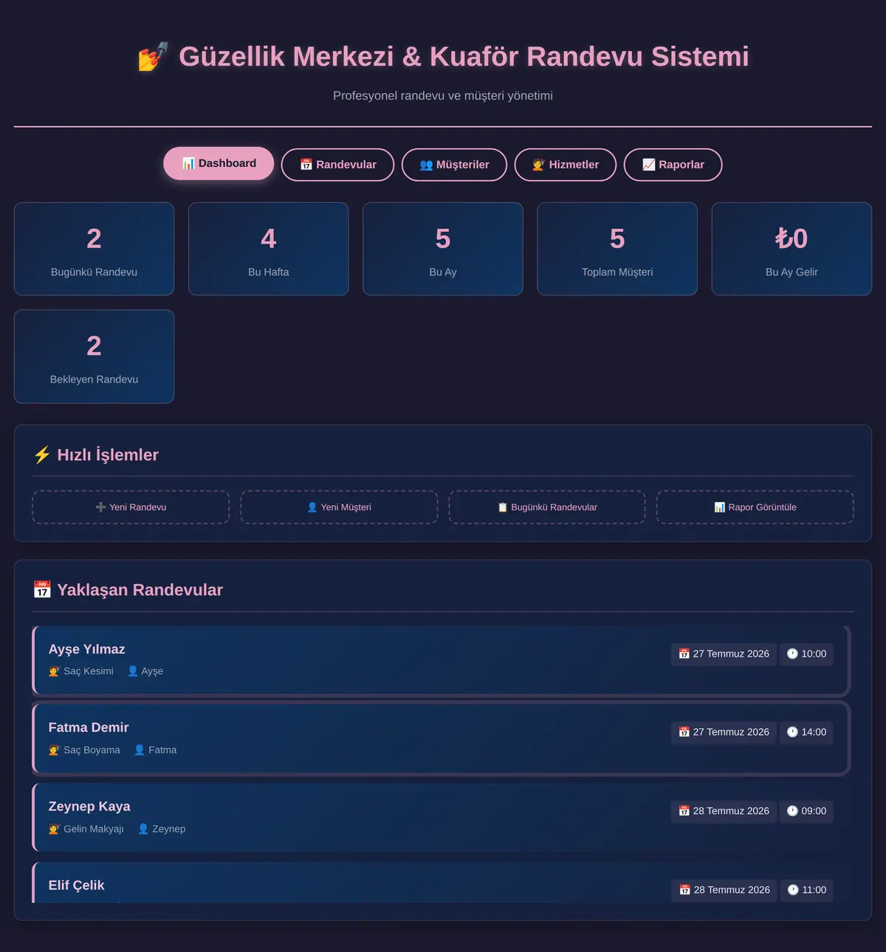
Task: Click the person icon next to Zeynep
Action: 143,829
